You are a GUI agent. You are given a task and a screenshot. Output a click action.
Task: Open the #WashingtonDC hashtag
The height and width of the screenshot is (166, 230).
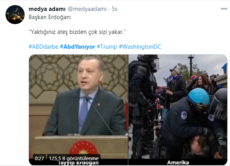tap(140, 47)
